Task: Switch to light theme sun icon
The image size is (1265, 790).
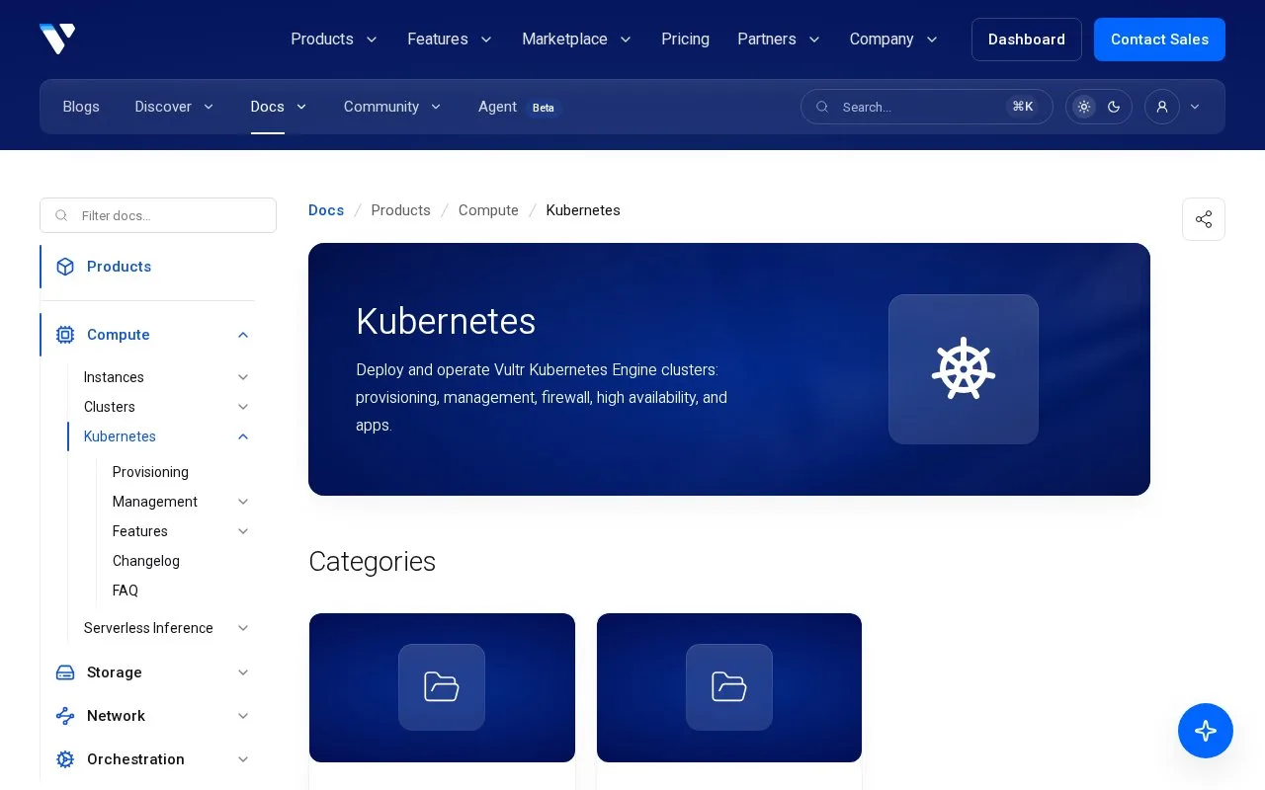Action: point(1084,107)
